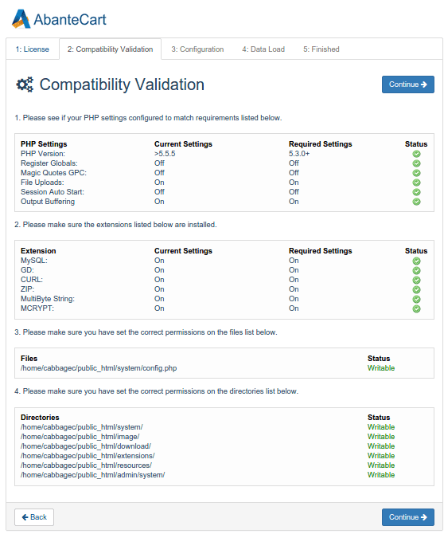Click the PHP Version green check icon
The width and height of the screenshot is (444, 538).
[x=416, y=154]
